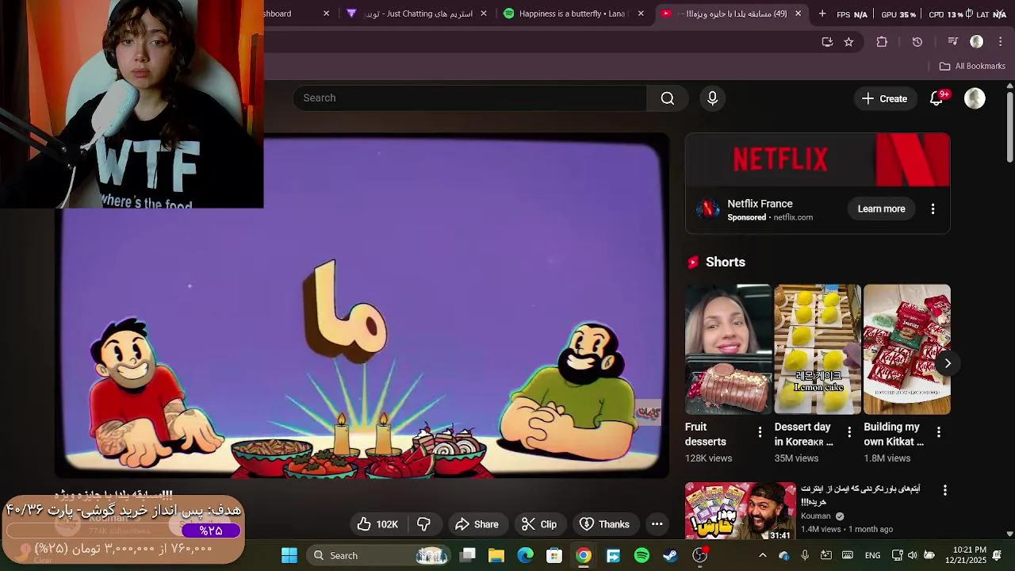The width and height of the screenshot is (1015, 571).
Task: Open Chrome extensions puzzle icon
Action: coord(882,42)
